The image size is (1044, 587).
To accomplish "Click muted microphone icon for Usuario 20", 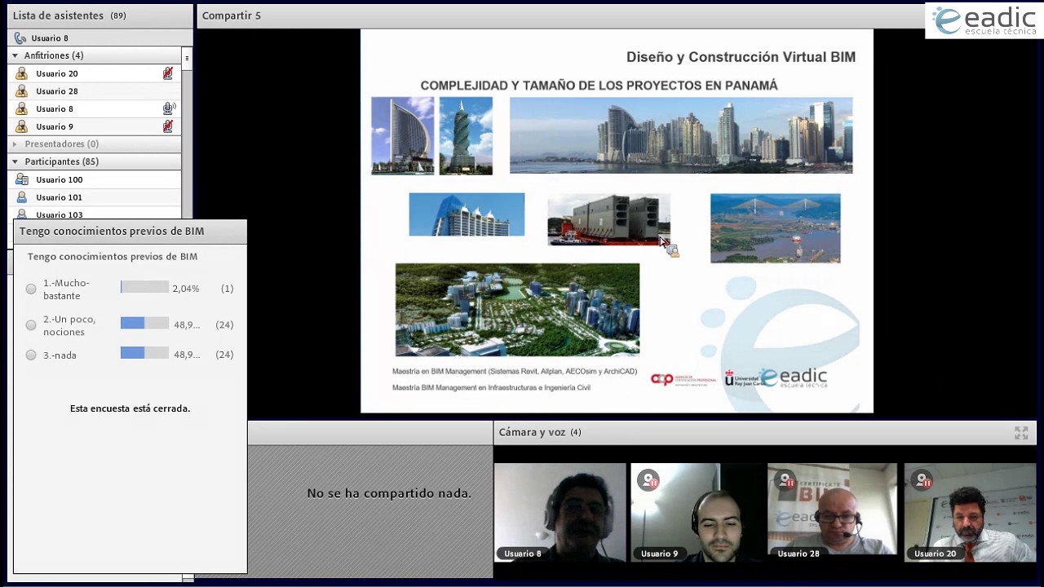I will [168, 73].
